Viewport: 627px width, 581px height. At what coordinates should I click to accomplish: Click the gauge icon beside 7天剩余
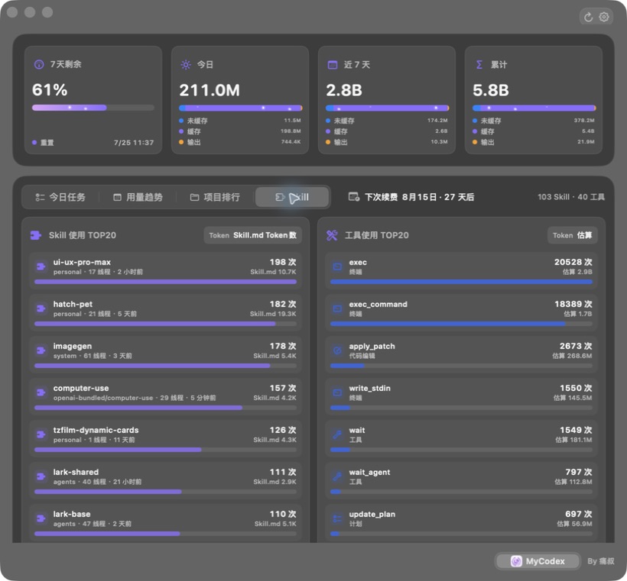point(39,64)
